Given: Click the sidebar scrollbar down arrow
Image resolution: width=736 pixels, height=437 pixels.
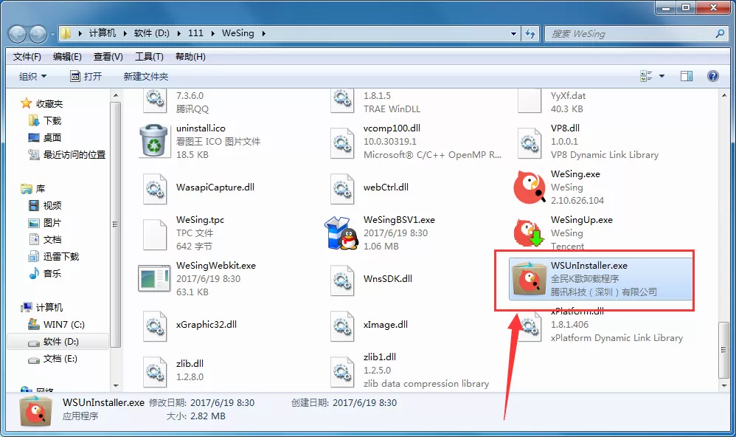Looking at the screenshot, I should 116,386.
